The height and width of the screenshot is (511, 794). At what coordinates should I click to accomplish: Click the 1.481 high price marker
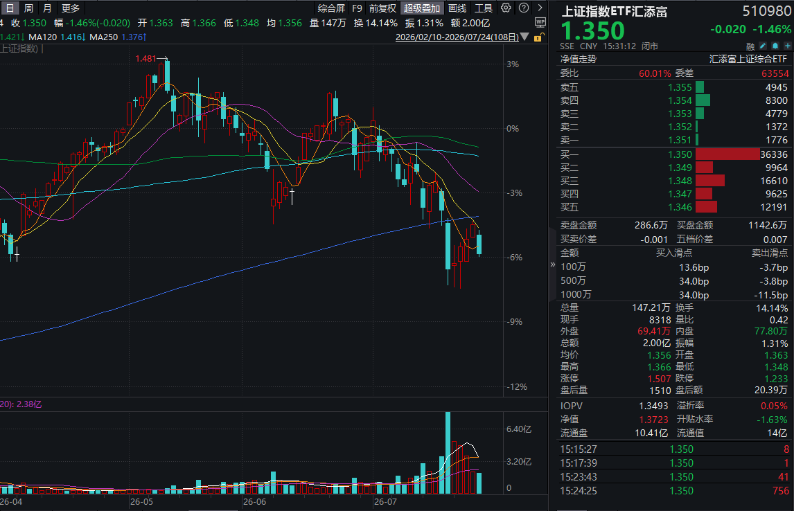(145, 59)
